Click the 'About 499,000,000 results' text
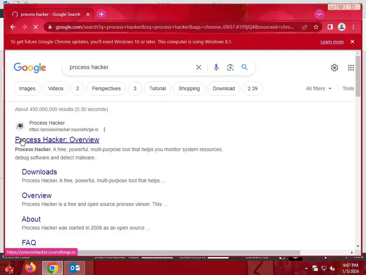The height and width of the screenshot is (275, 366). (x=61, y=110)
